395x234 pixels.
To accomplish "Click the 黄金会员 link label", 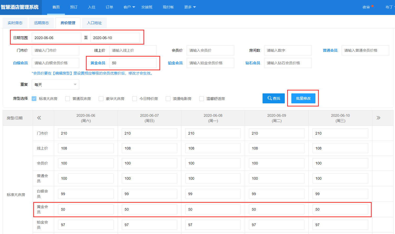I will click(98, 63).
